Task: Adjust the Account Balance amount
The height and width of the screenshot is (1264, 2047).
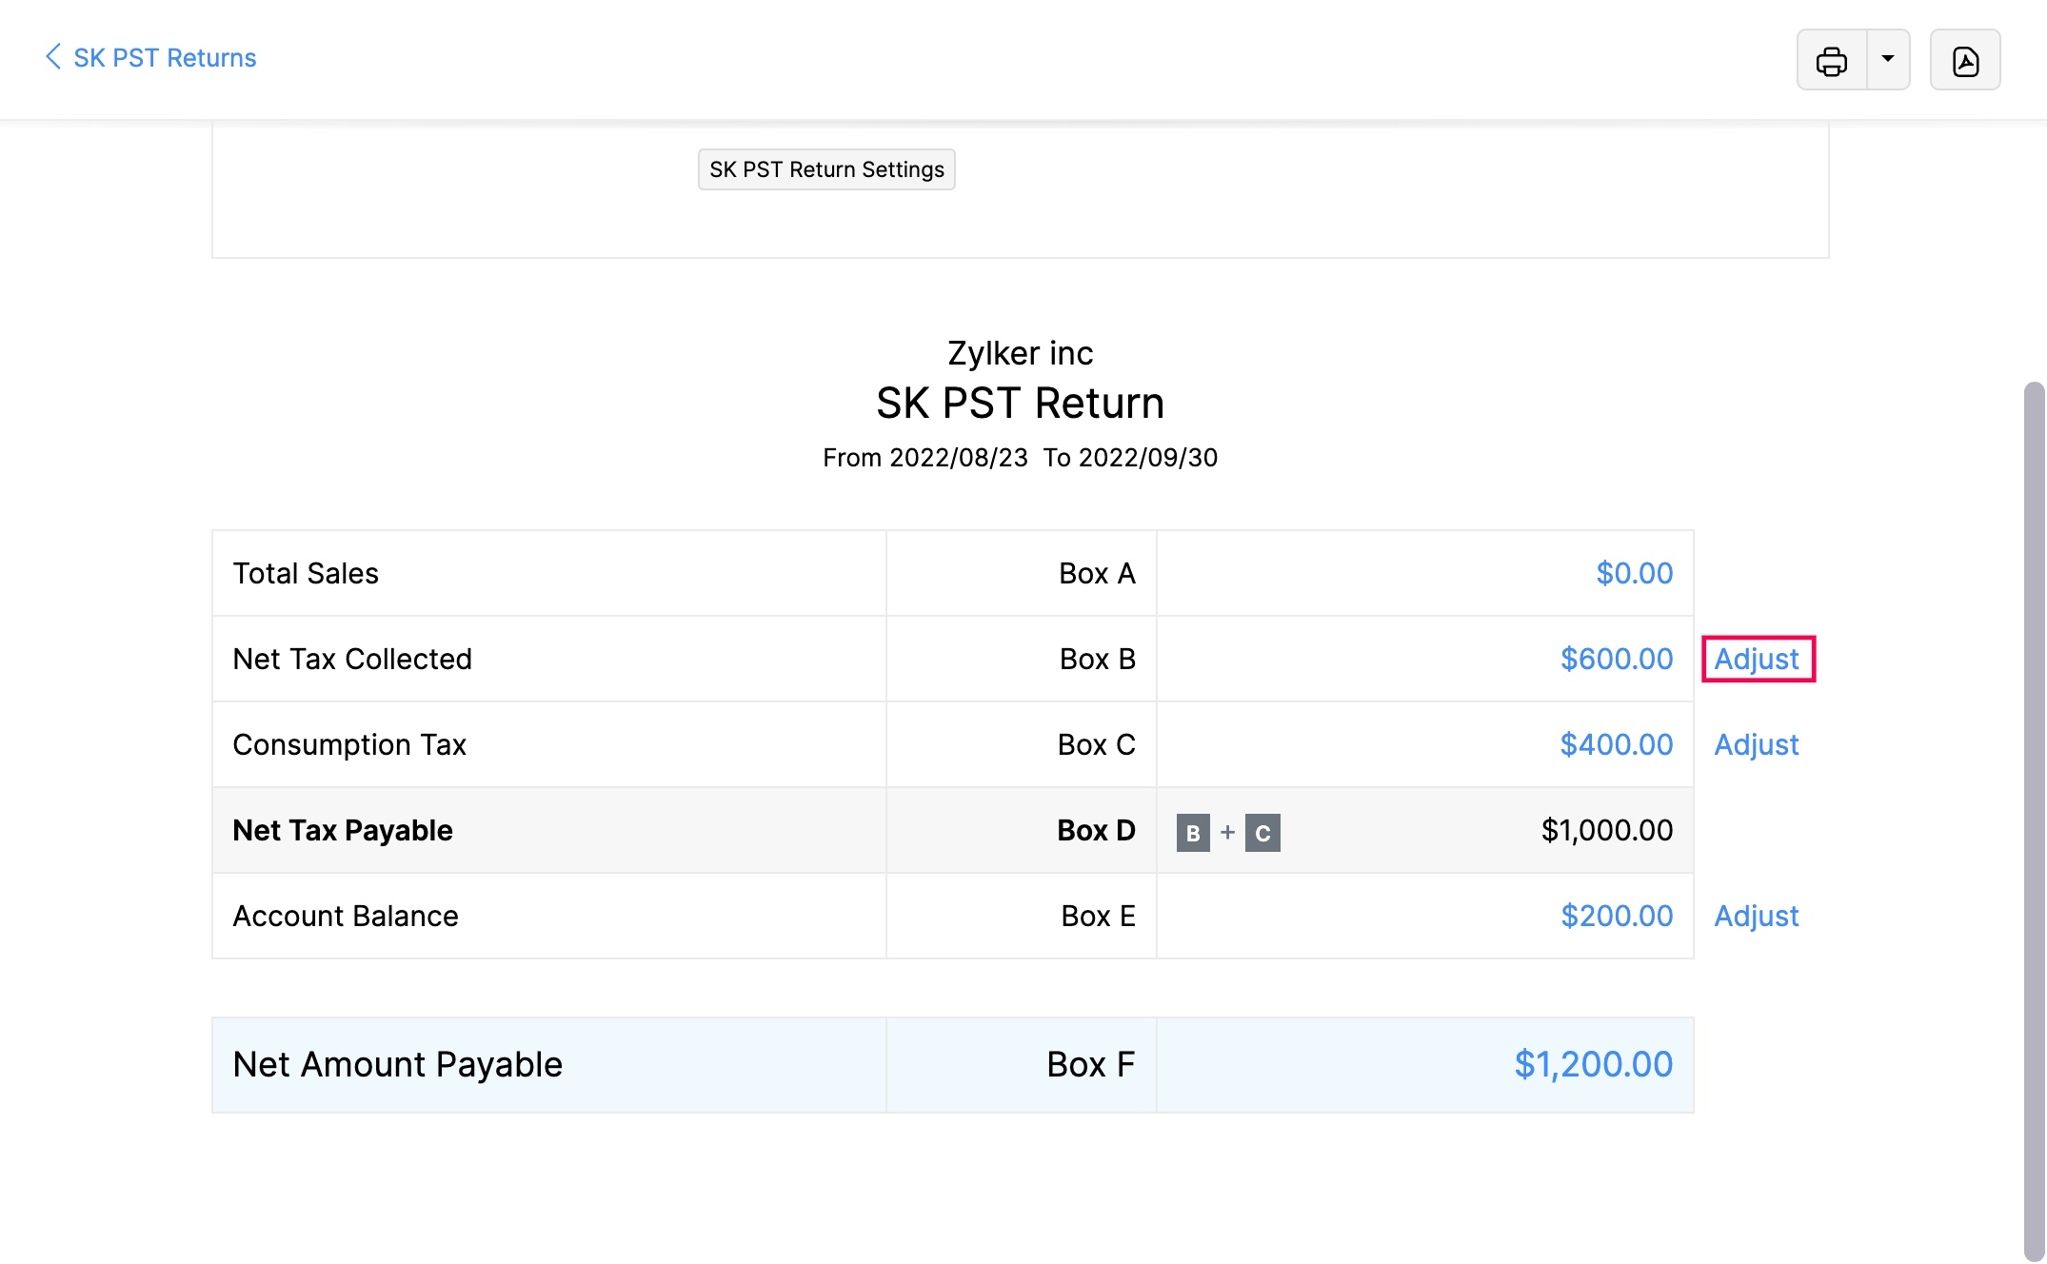Action: 1757,916
